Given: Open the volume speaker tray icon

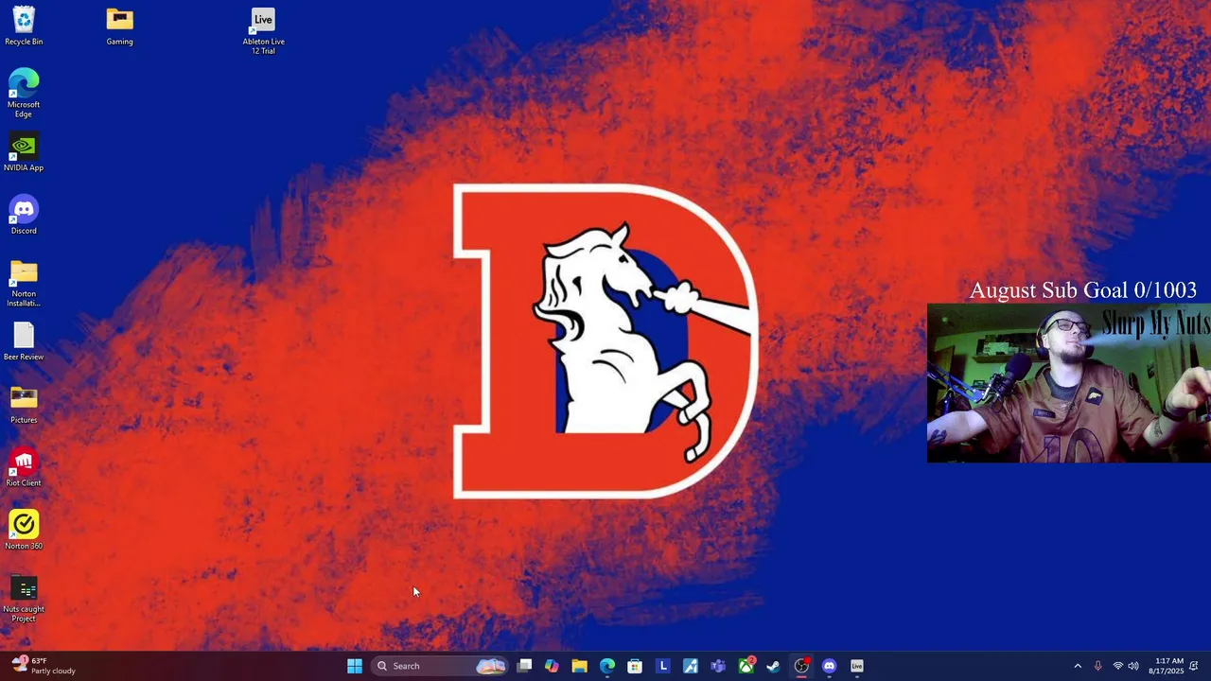Looking at the screenshot, I should pyautogui.click(x=1133, y=666).
